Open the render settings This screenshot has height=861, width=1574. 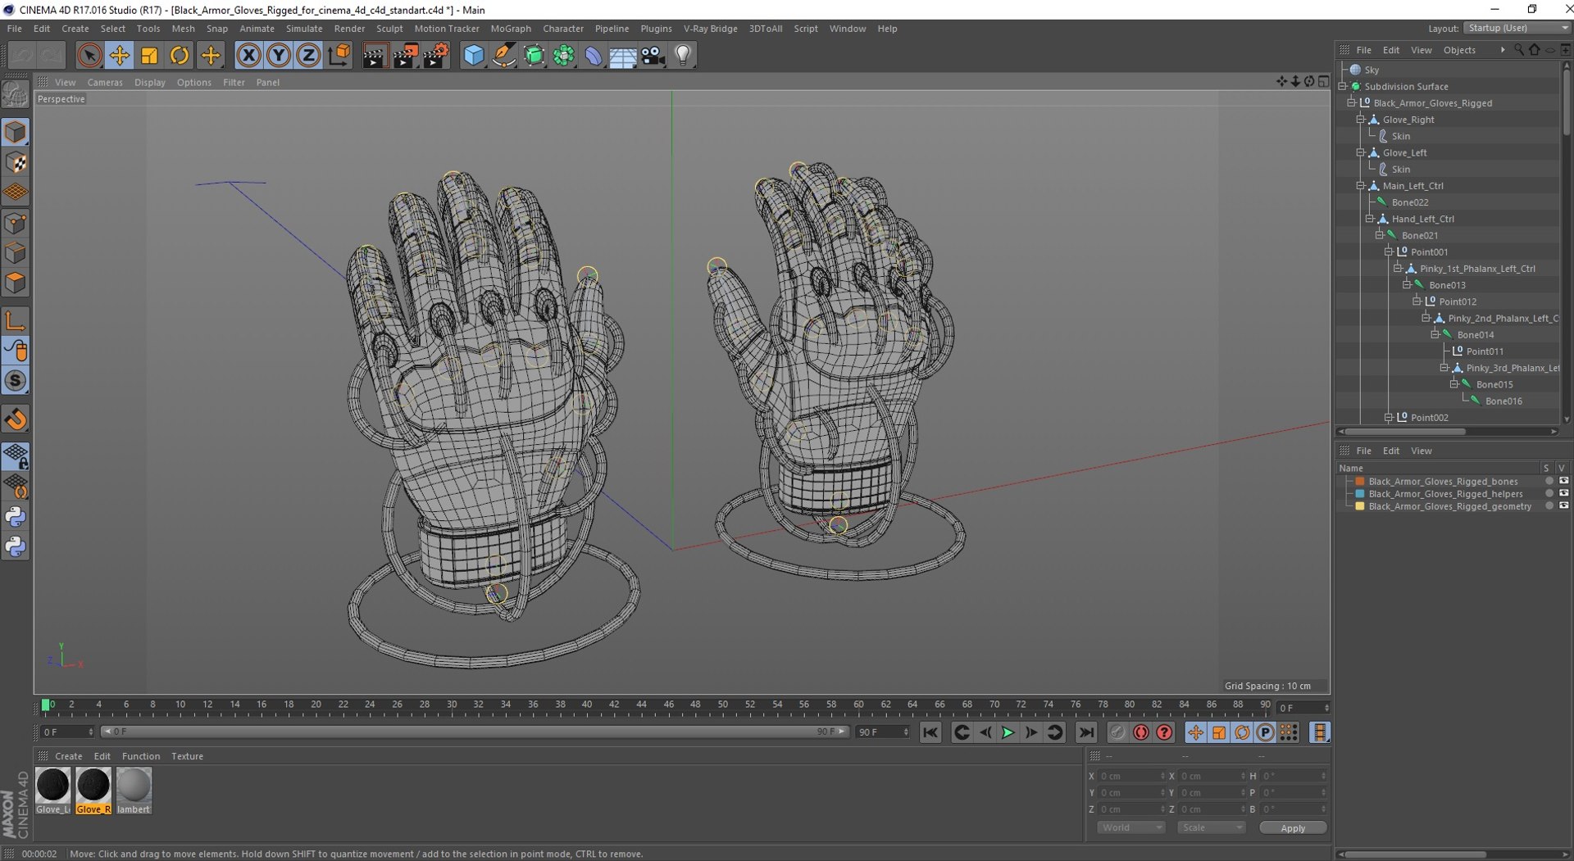[x=435, y=56]
